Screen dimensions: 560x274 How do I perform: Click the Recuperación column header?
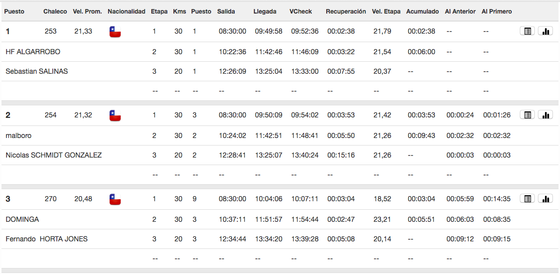[x=346, y=12]
